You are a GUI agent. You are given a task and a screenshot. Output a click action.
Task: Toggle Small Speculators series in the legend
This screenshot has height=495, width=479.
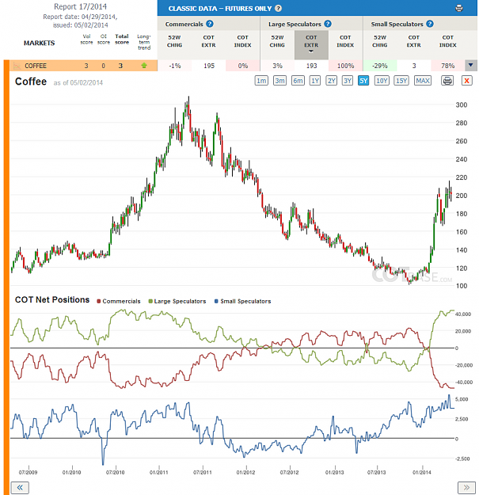click(242, 301)
